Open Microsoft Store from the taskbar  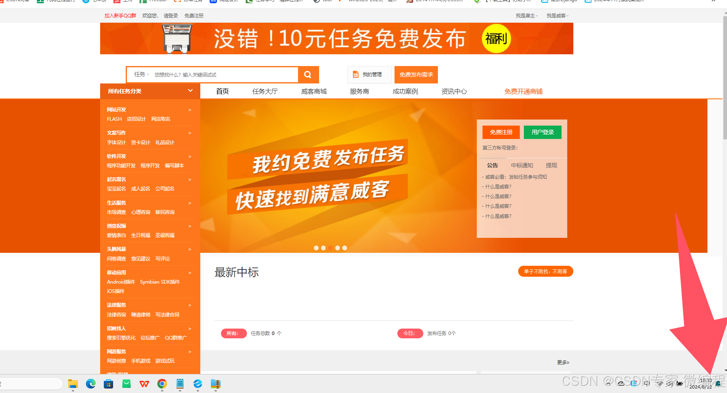[x=108, y=384]
